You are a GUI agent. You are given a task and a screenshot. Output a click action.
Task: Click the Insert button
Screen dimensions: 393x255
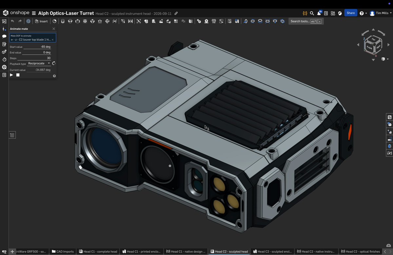tap(41, 21)
